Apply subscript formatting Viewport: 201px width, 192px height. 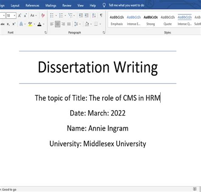pos(8,24)
